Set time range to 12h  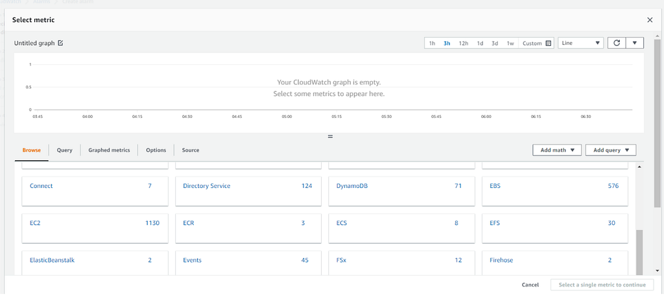tap(463, 43)
